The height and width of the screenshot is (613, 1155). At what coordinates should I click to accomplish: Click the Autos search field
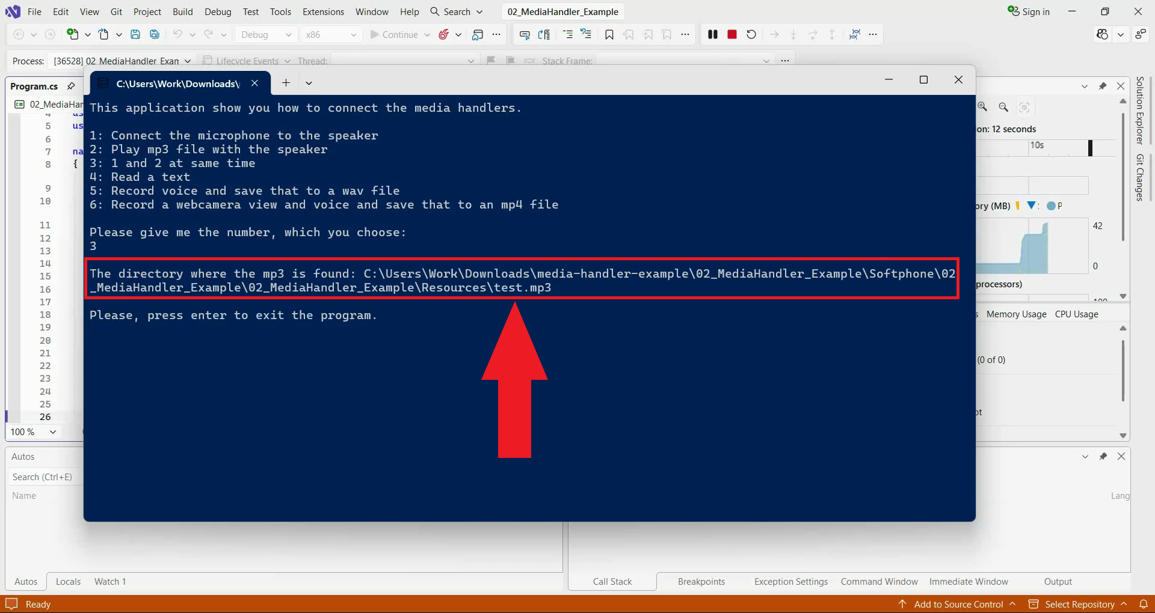point(45,477)
